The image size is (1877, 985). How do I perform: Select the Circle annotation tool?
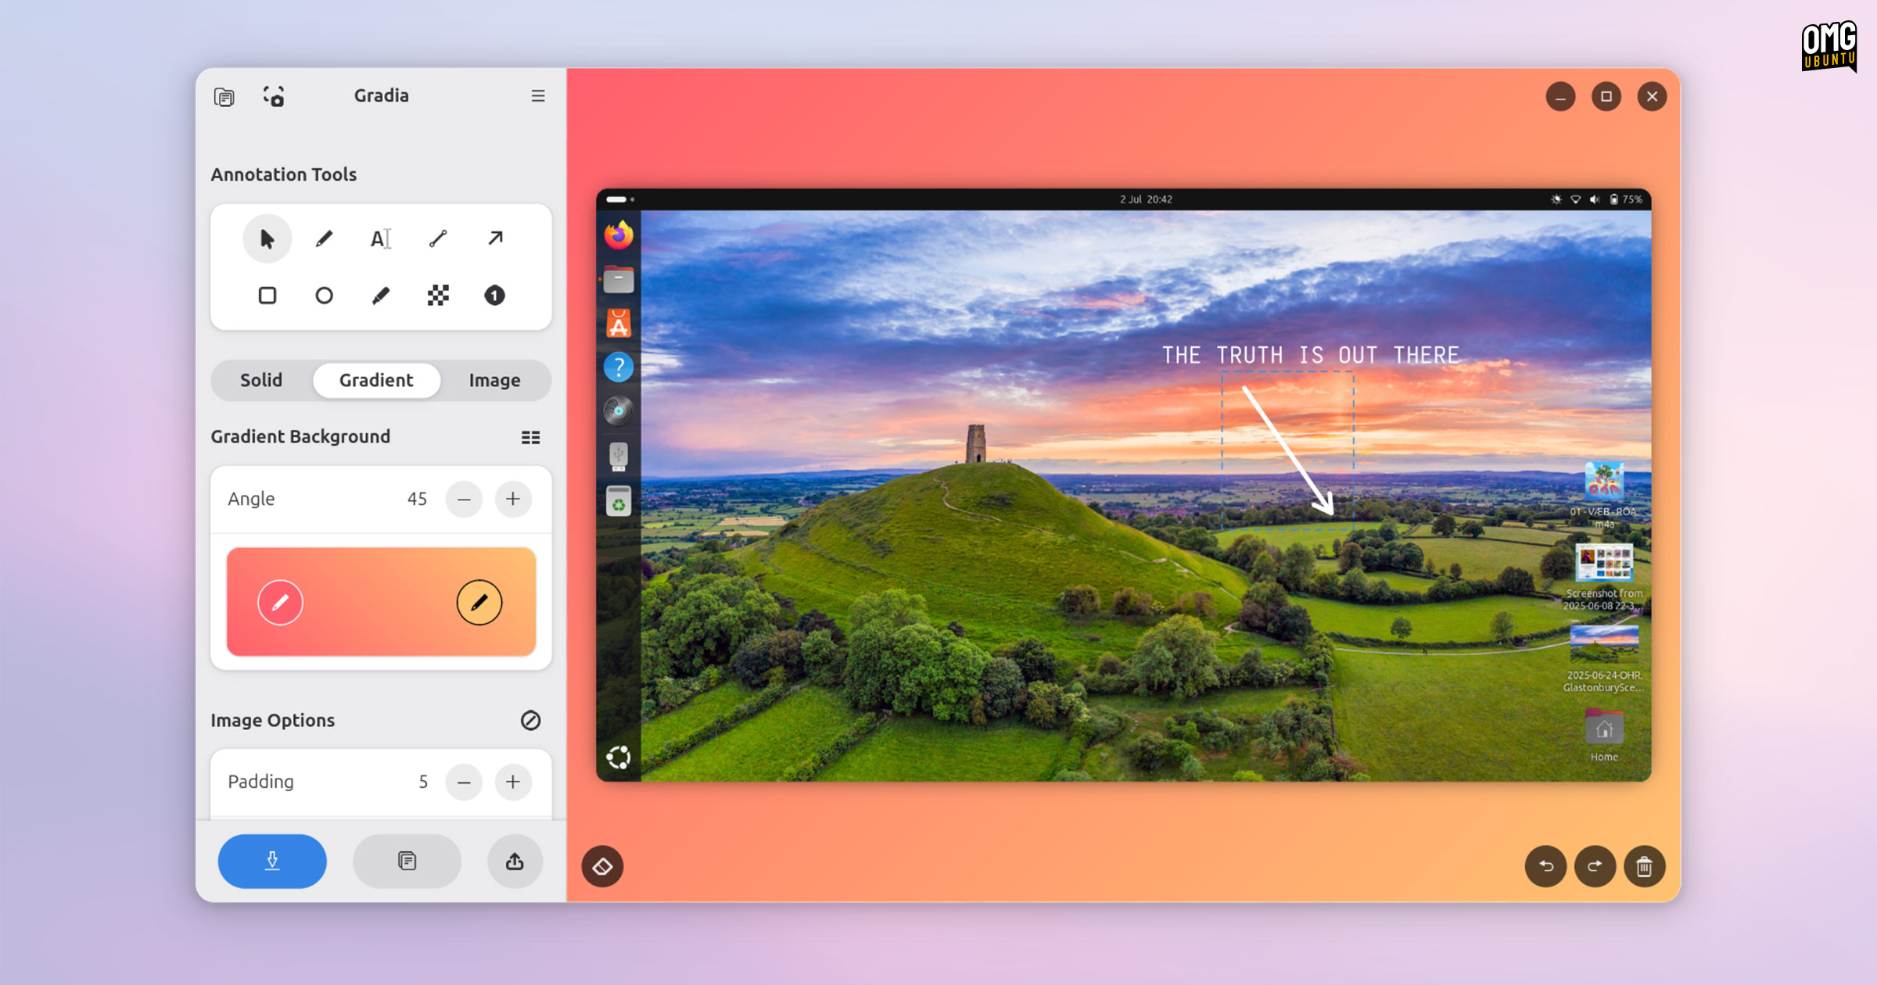[x=325, y=295]
